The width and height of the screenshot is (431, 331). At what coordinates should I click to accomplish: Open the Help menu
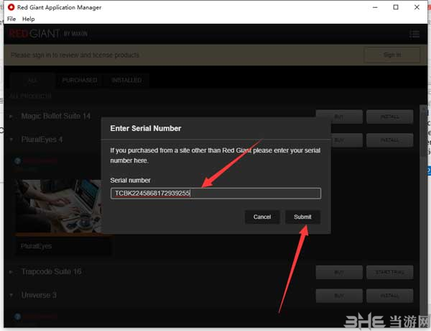tap(28, 19)
